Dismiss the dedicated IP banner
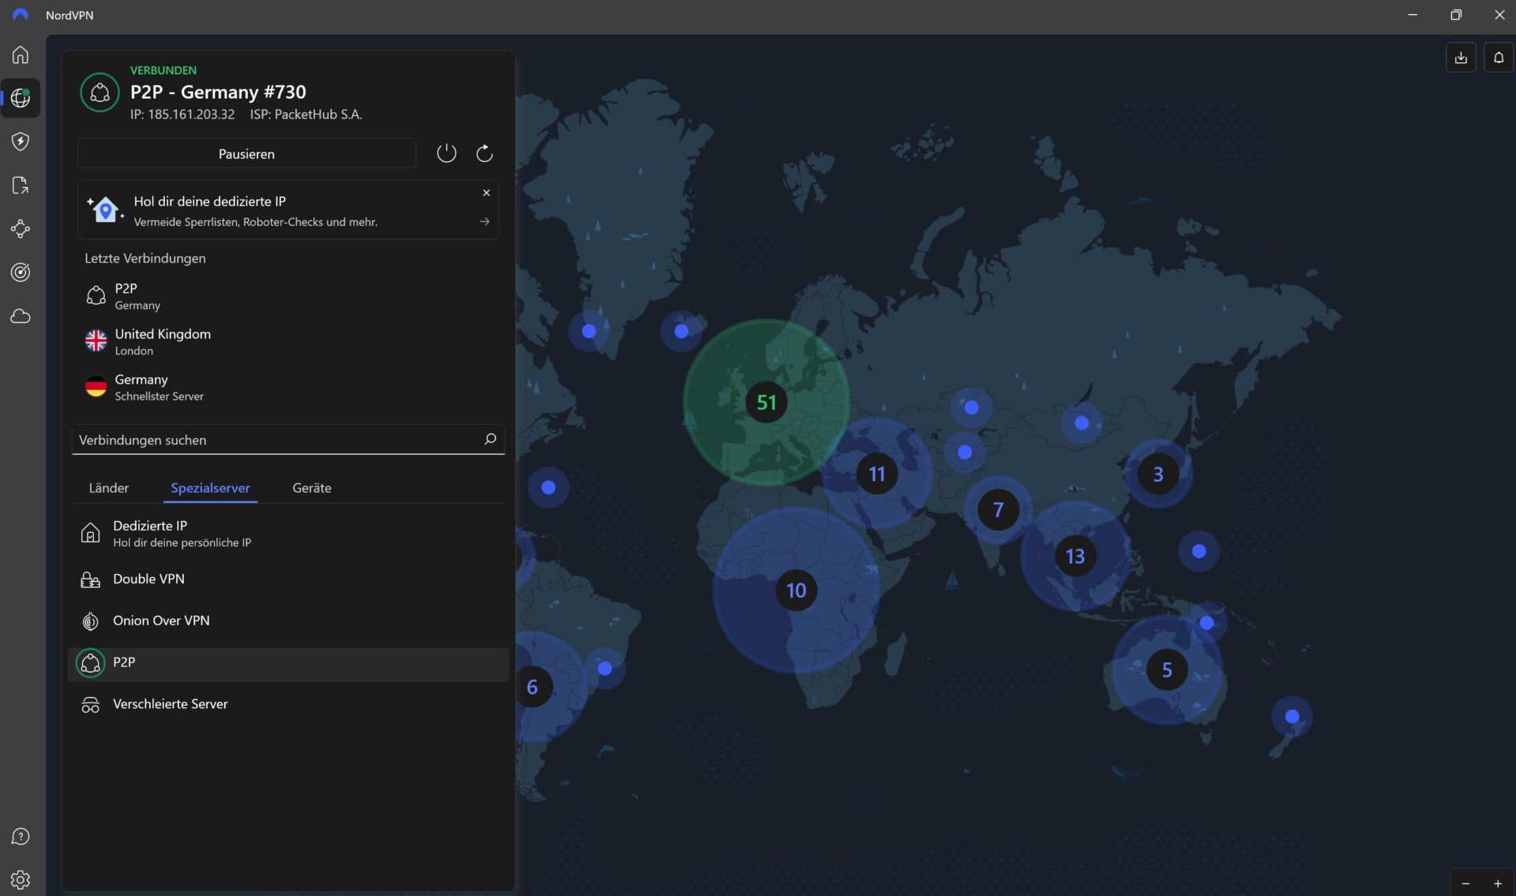Screen dimensions: 1516x896 pos(486,193)
